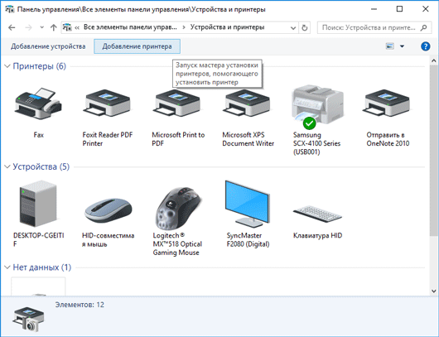Click Добавление устройства button

point(48,46)
